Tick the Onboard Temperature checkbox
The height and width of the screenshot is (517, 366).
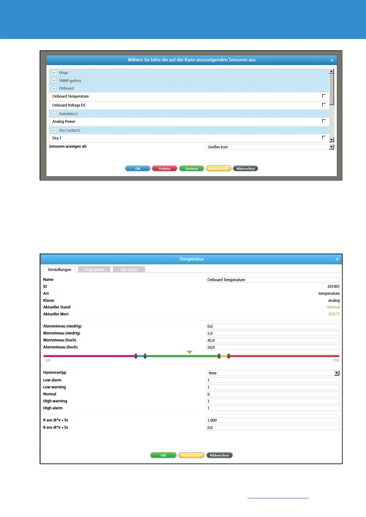click(324, 96)
